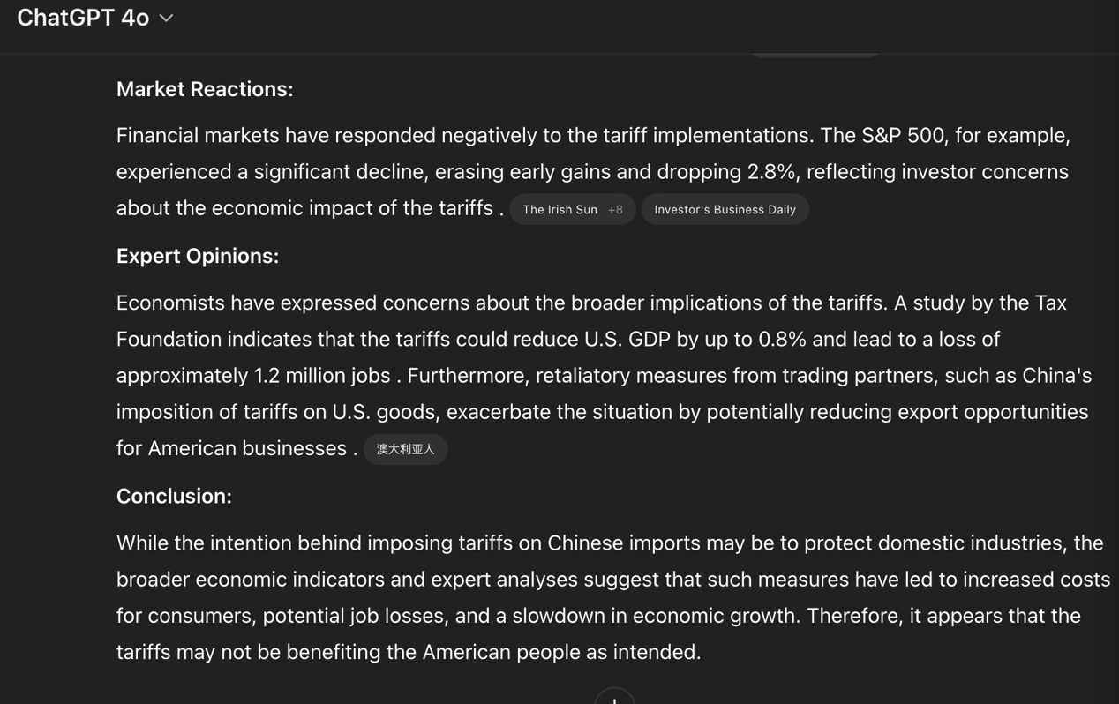This screenshot has width=1119, height=704.
Task: Click the "1.2 million jobs" text
Action: coord(322,376)
